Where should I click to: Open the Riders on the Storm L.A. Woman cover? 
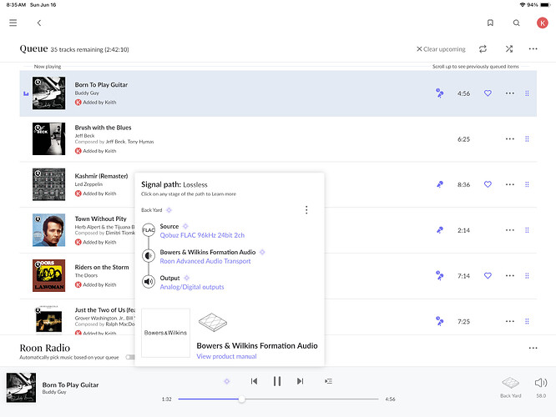(x=49, y=276)
